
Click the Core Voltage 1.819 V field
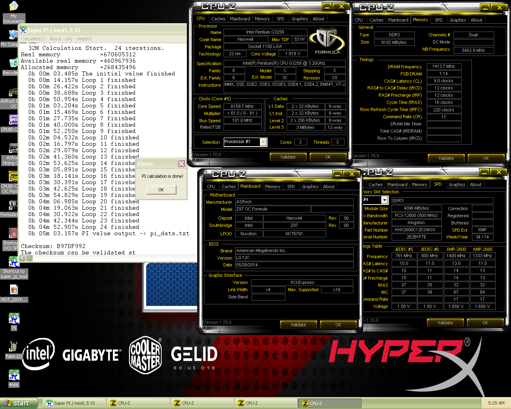293,54
